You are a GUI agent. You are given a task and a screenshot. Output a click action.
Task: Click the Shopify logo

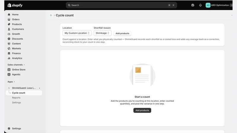pos(15,5)
